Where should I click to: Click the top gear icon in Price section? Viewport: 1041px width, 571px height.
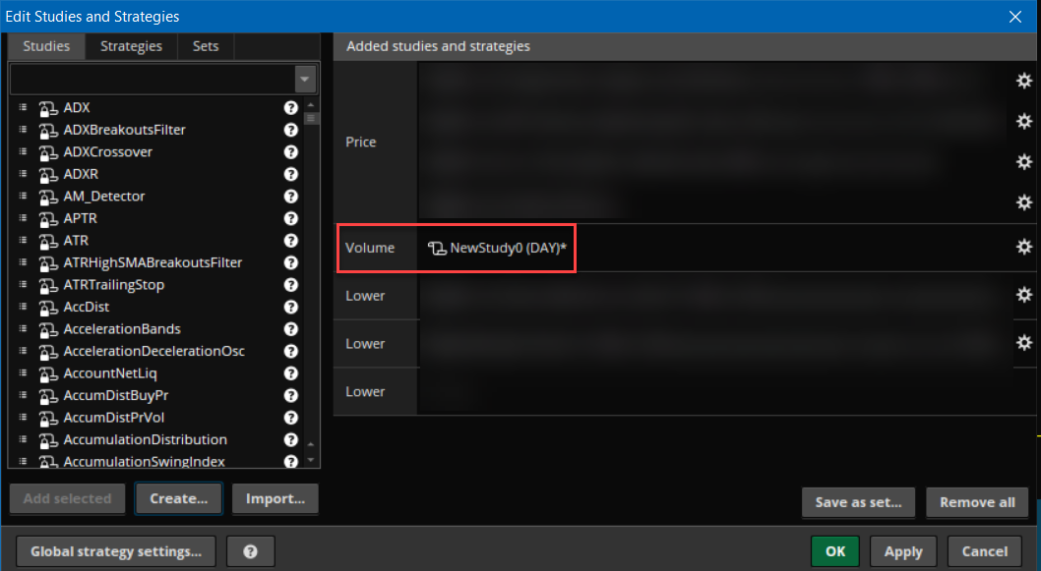pos(1023,81)
